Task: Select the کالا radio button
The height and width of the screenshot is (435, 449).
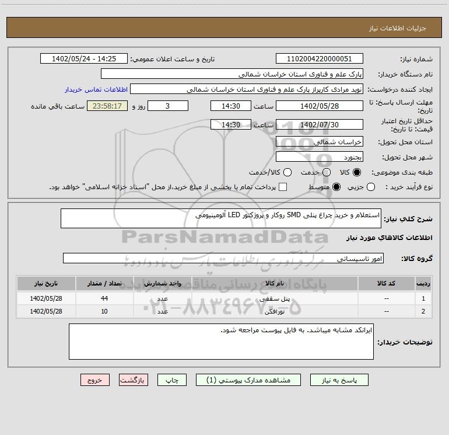Action: point(357,172)
